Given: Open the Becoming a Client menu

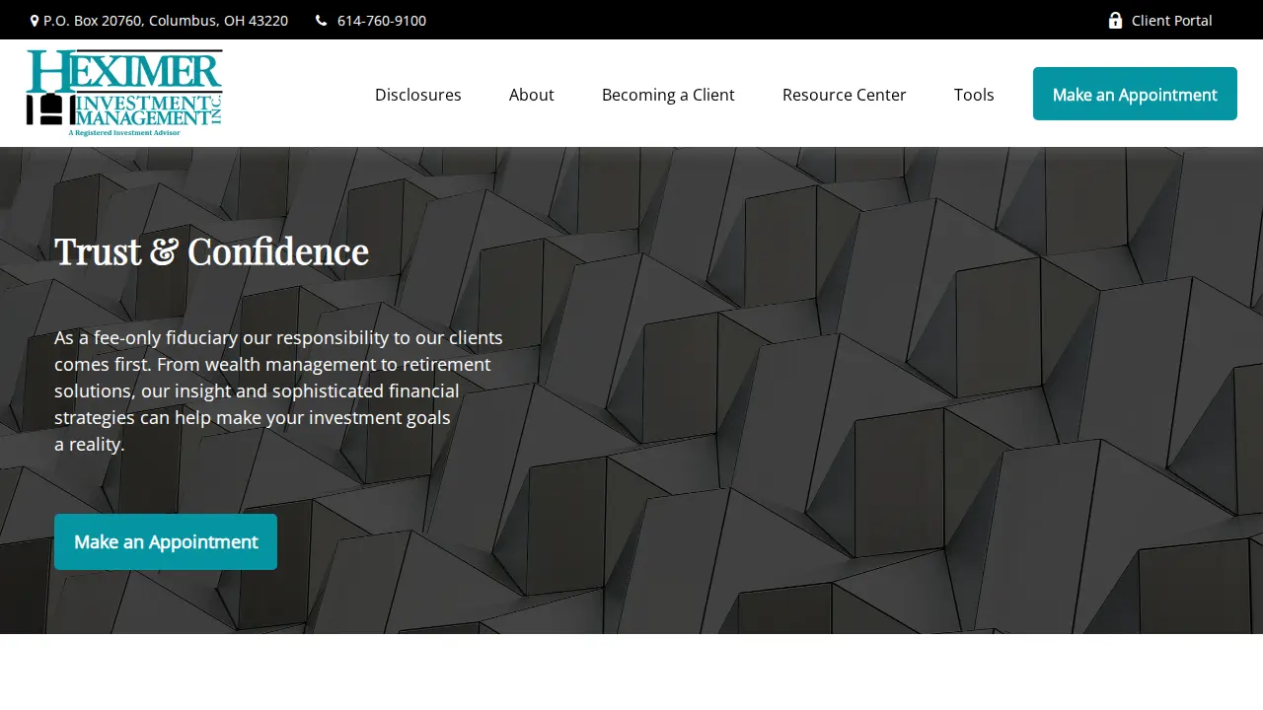Looking at the screenshot, I should [668, 95].
